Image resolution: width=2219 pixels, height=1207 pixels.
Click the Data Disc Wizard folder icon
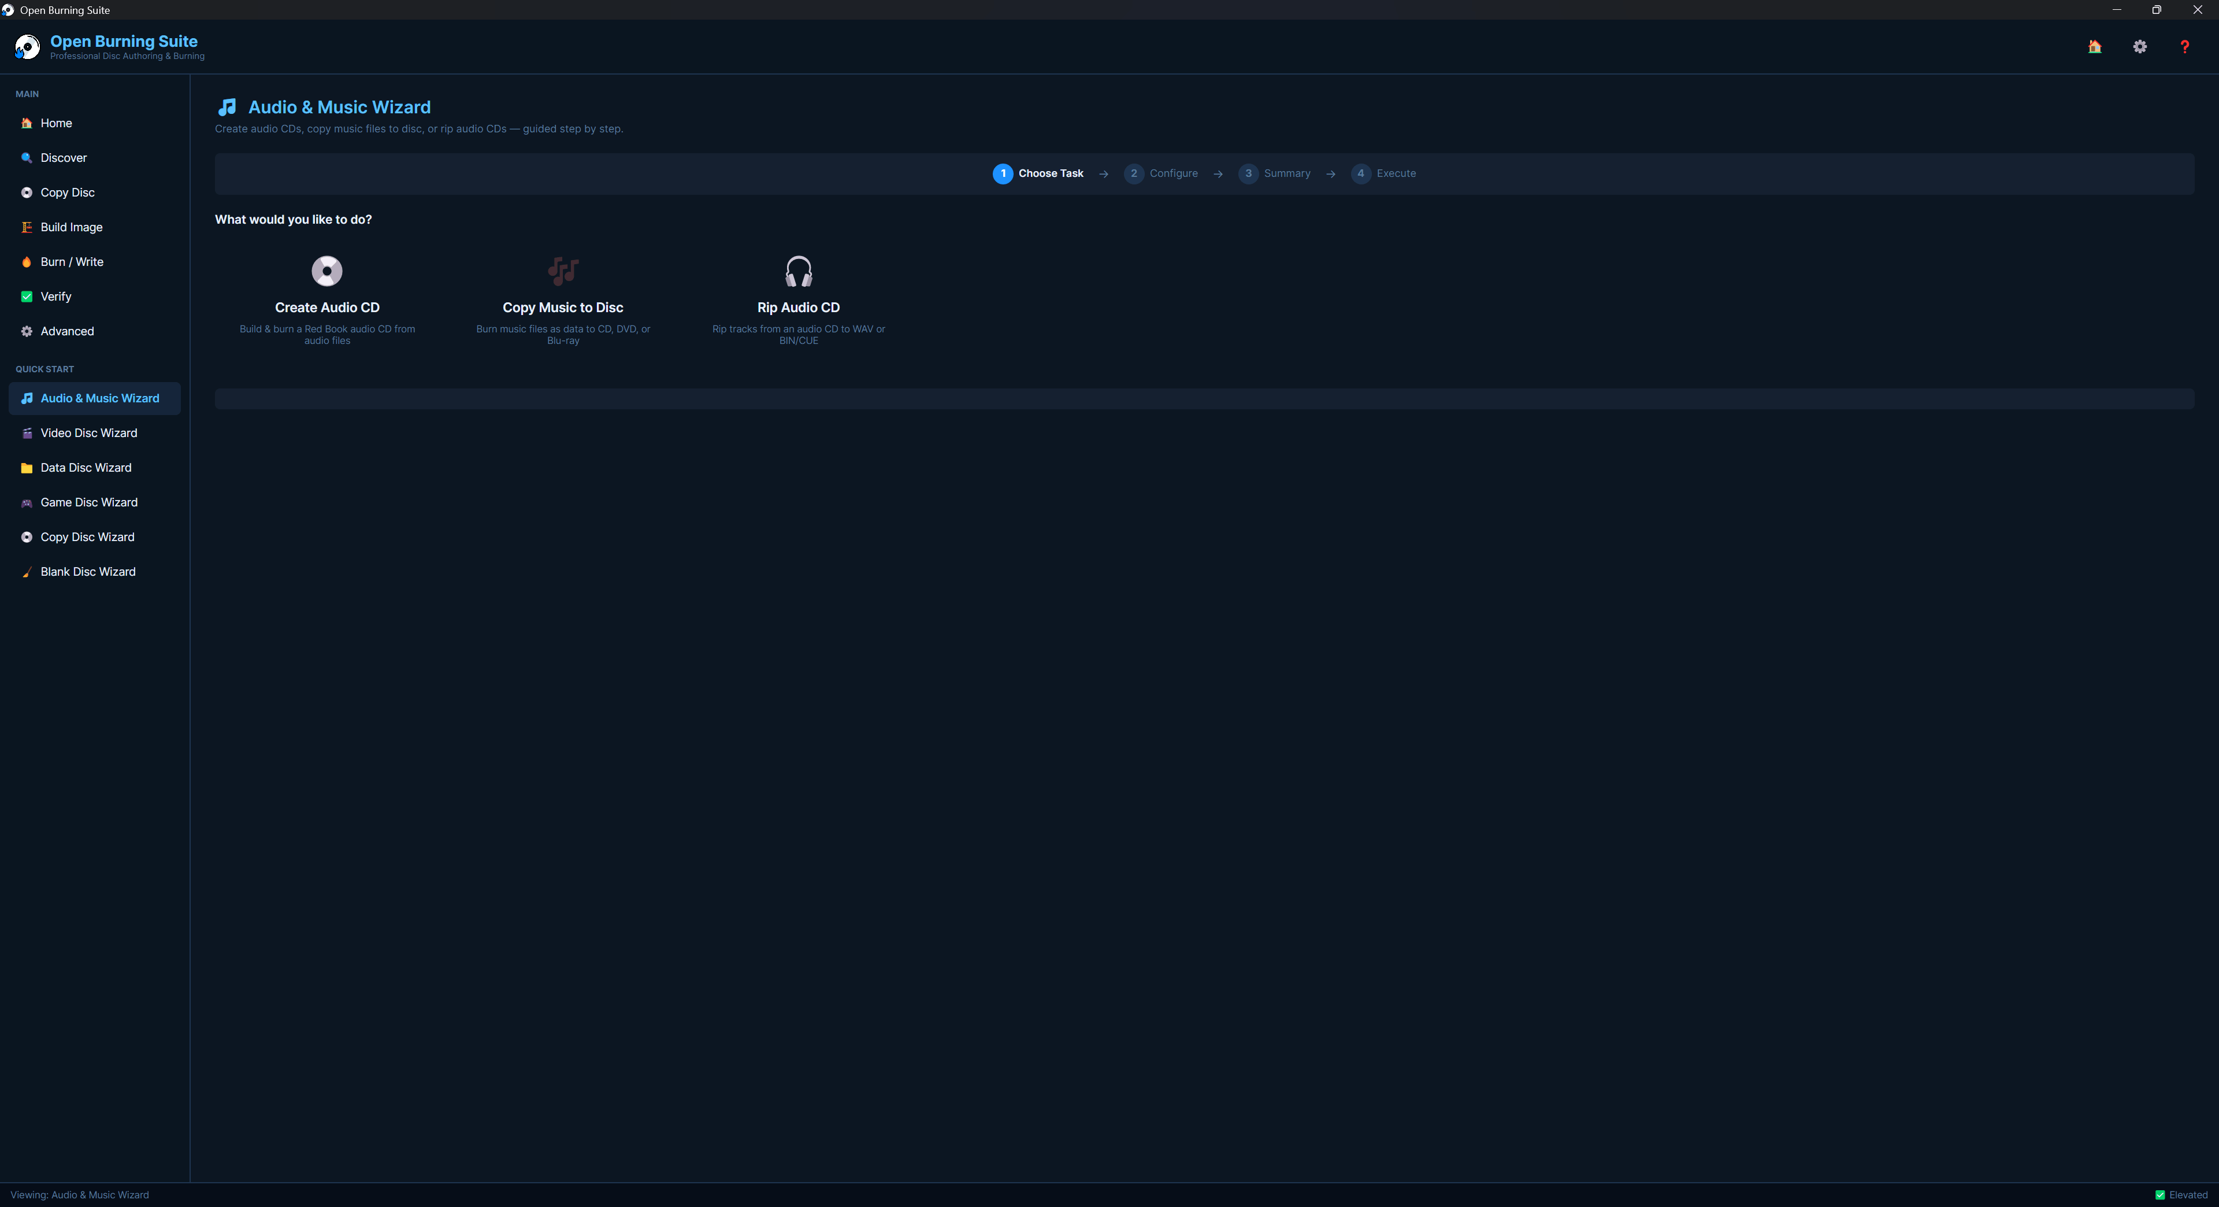pyautogui.click(x=27, y=468)
